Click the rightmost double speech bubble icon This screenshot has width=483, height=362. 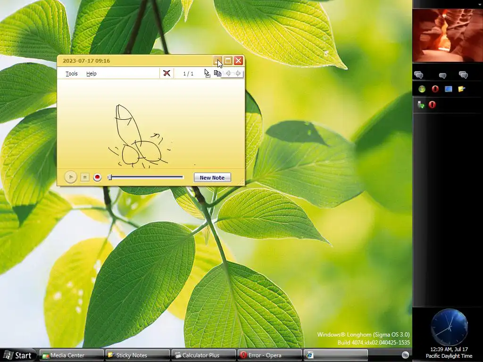[463, 75]
